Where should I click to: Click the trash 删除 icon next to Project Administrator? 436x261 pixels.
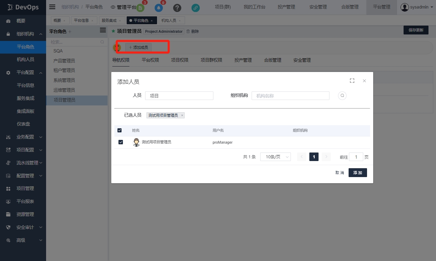coord(188,31)
